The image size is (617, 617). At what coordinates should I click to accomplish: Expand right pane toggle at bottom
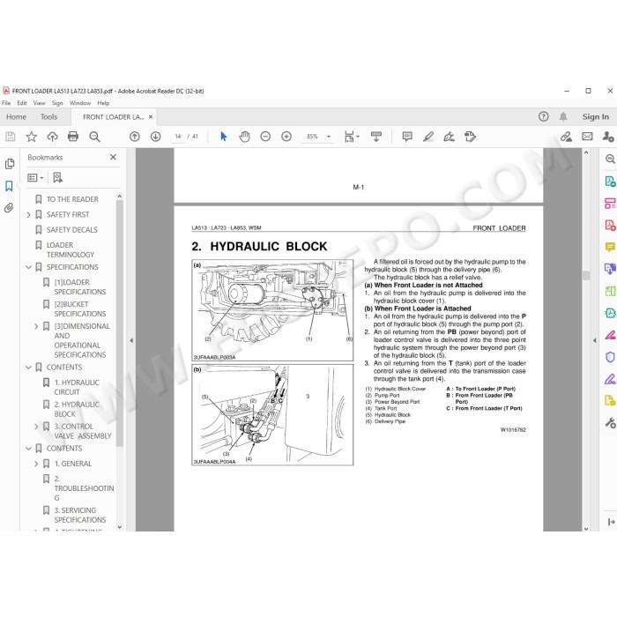coord(611,522)
